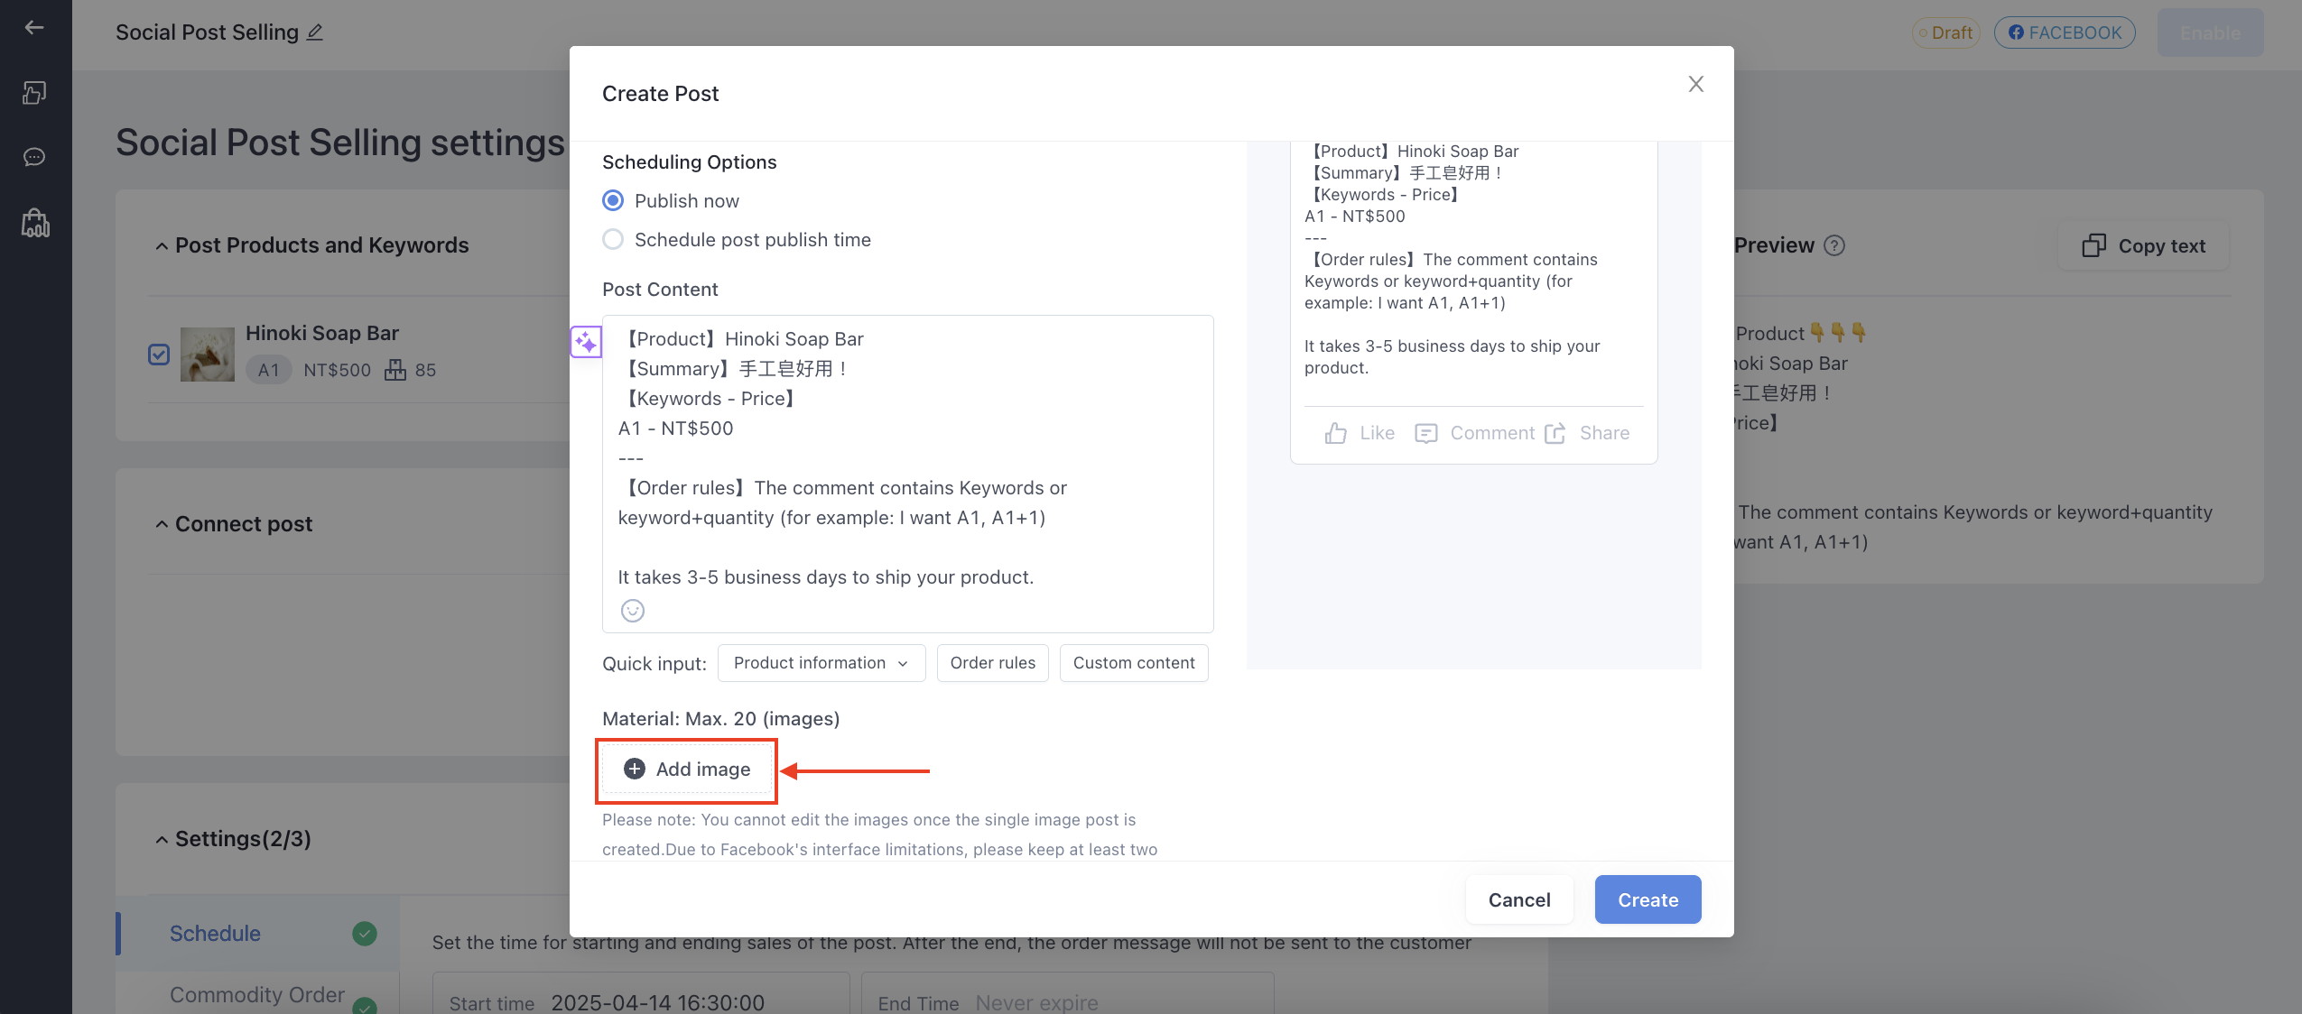Open the emoji picker smiley icon

(633, 611)
